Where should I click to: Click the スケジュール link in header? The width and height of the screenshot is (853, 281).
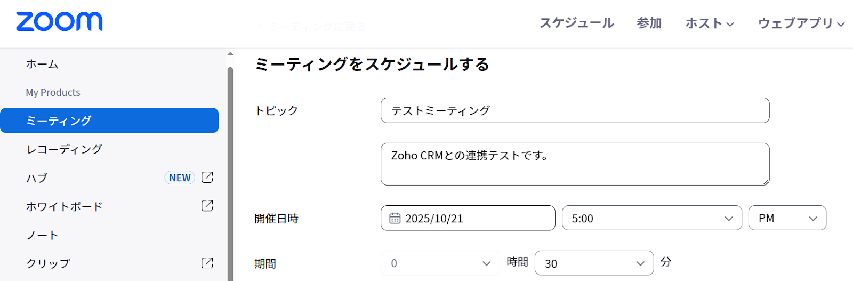point(577,23)
